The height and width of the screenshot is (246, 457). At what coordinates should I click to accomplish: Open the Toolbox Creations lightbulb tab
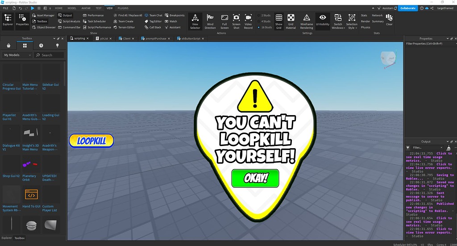click(57, 46)
